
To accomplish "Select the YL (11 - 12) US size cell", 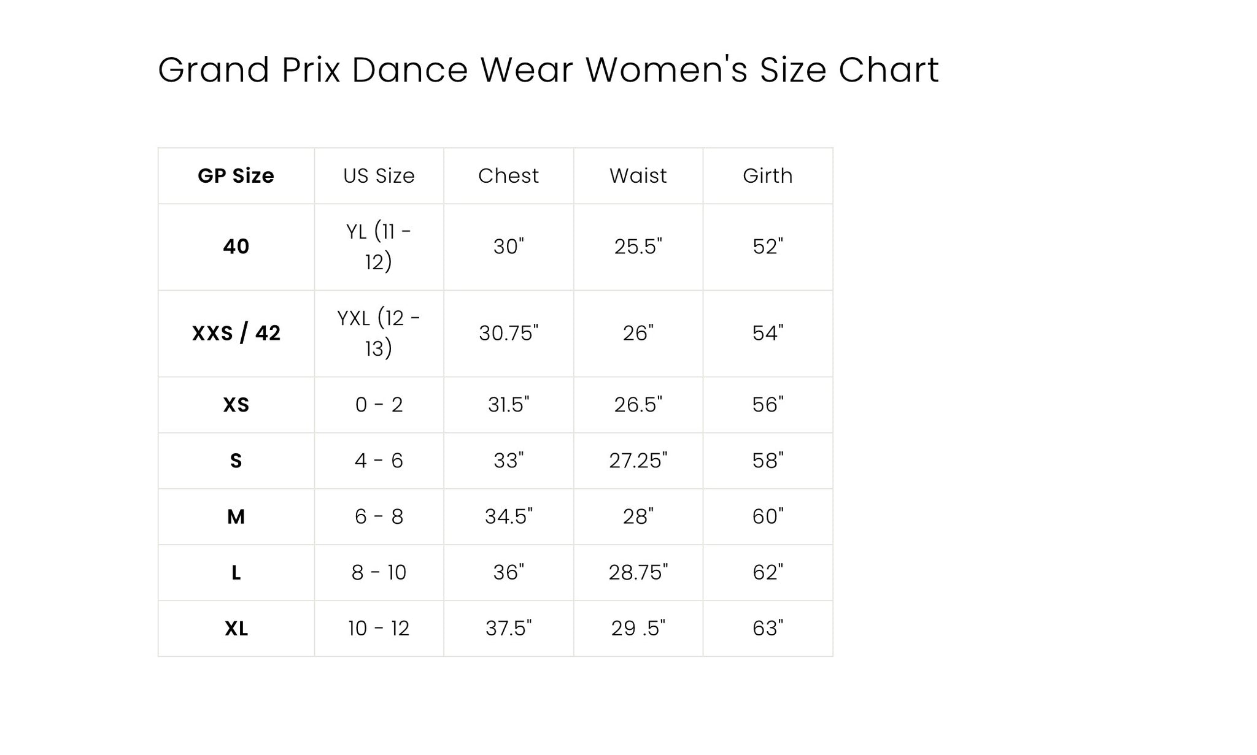I will tap(379, 247).
